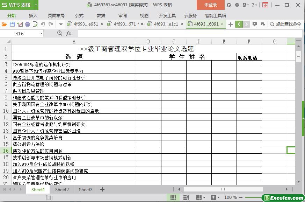The height and width of the screenshot is (202, 305).
Task: Go to previous document tab with green arrow
Action: 239,24
